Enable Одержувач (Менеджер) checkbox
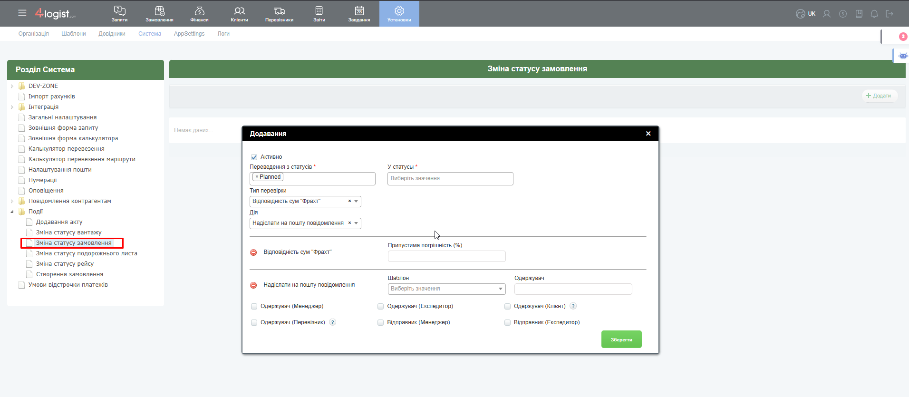The height and width of the screenshot is (397, 909). click(x=254, y=307)
